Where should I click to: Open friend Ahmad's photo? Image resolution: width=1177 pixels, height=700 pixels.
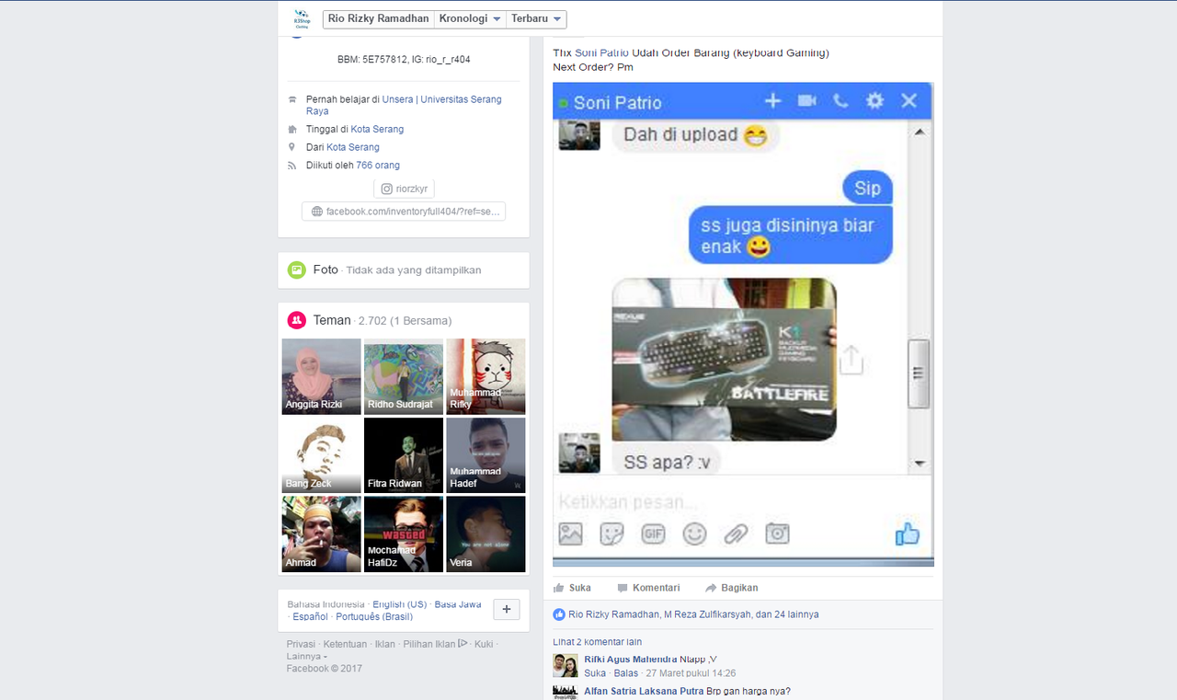point(321,534)
